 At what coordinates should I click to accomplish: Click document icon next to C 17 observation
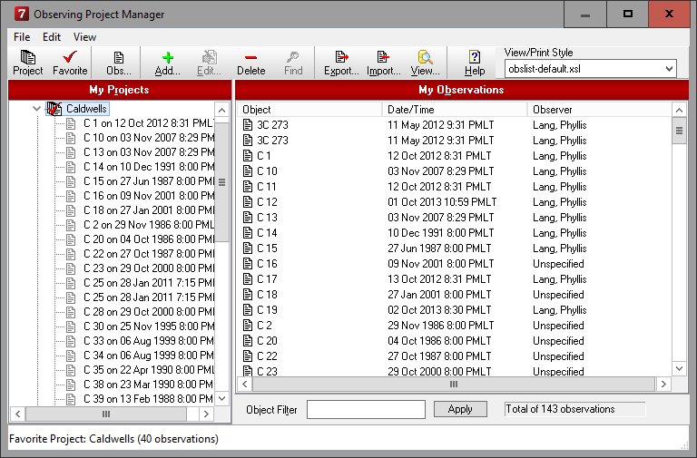248,279
